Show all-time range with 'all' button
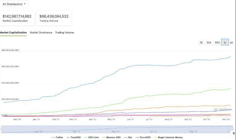Screen dimensions: 236x140 [231, 42]
